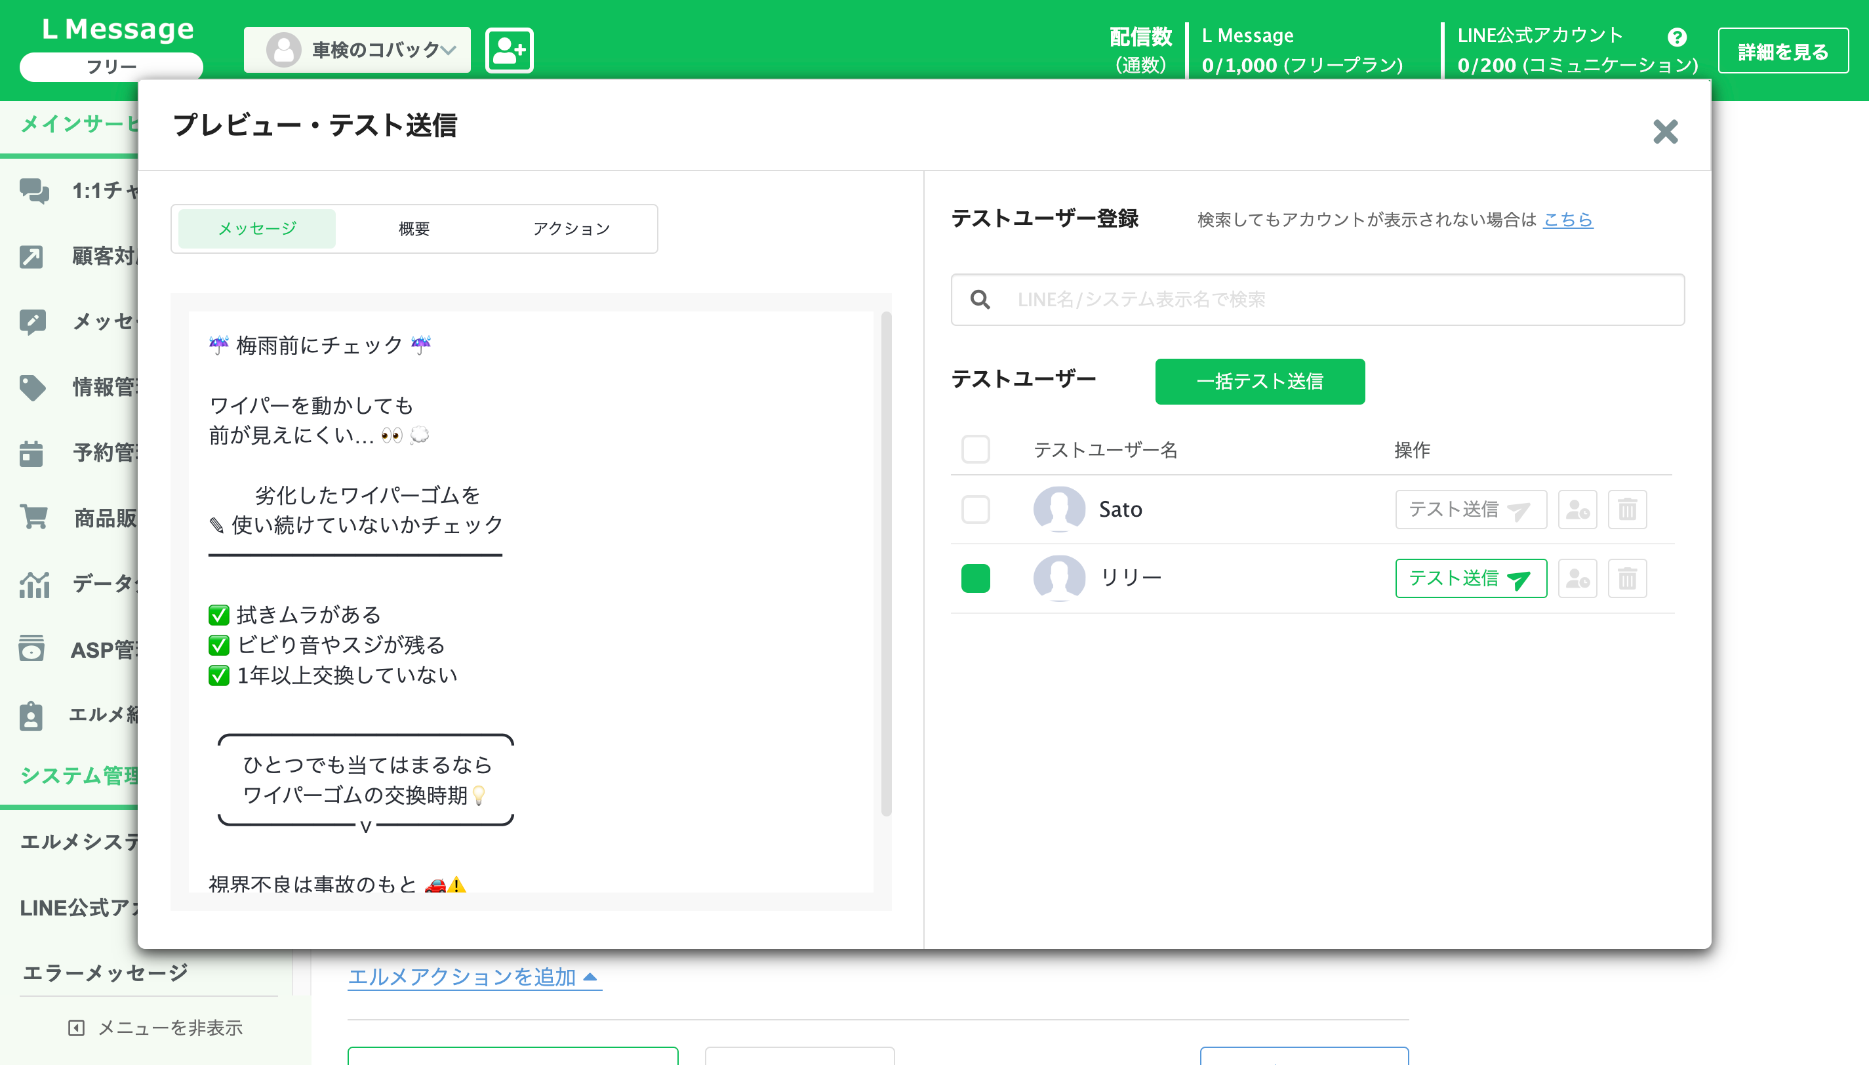Click メニューを非表示 to hide the menu
1869x1065 pixels.
[155, 1028]
